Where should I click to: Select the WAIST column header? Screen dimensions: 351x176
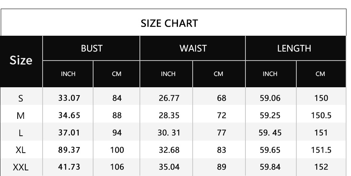(x=193, y=48)
